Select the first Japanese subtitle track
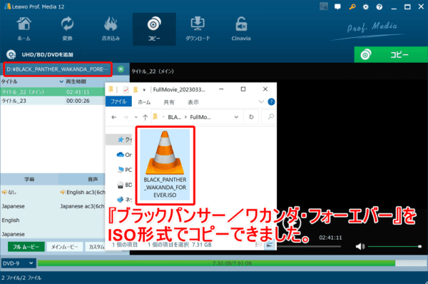Screen dimensions: 428x284 [13, 206]
